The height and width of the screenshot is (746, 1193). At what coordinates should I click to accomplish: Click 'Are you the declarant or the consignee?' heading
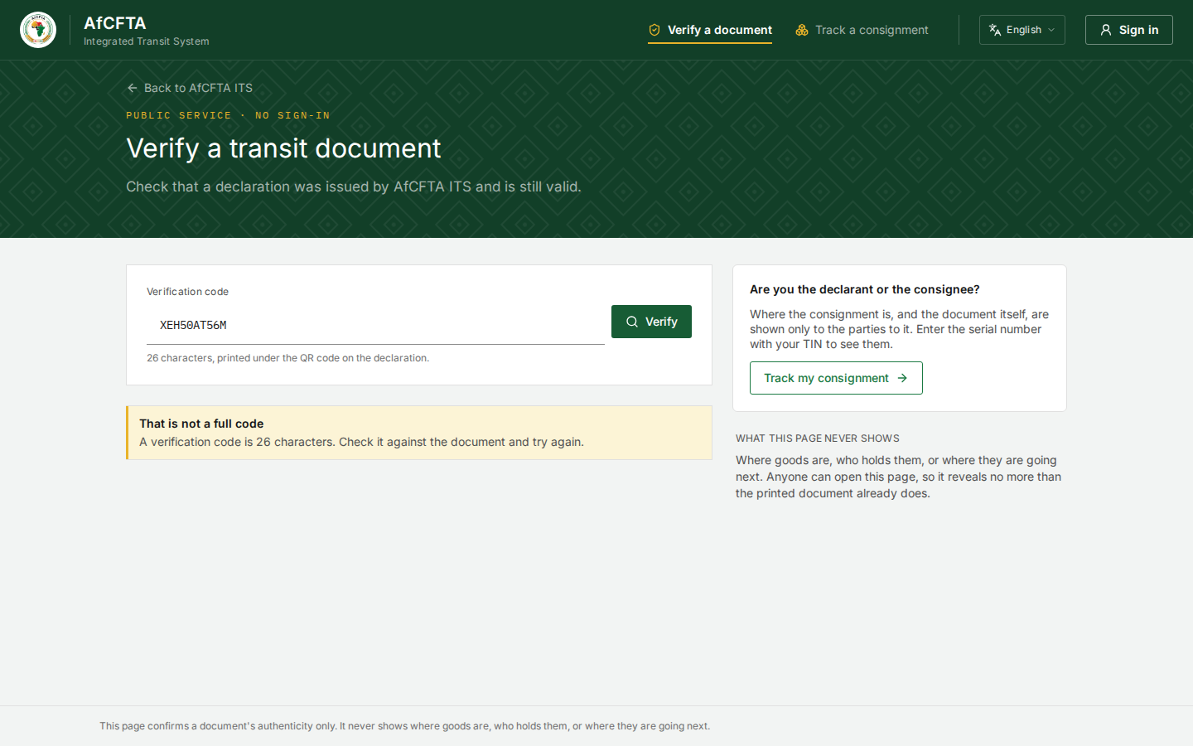pyautogui.click(x=865, y=289)
